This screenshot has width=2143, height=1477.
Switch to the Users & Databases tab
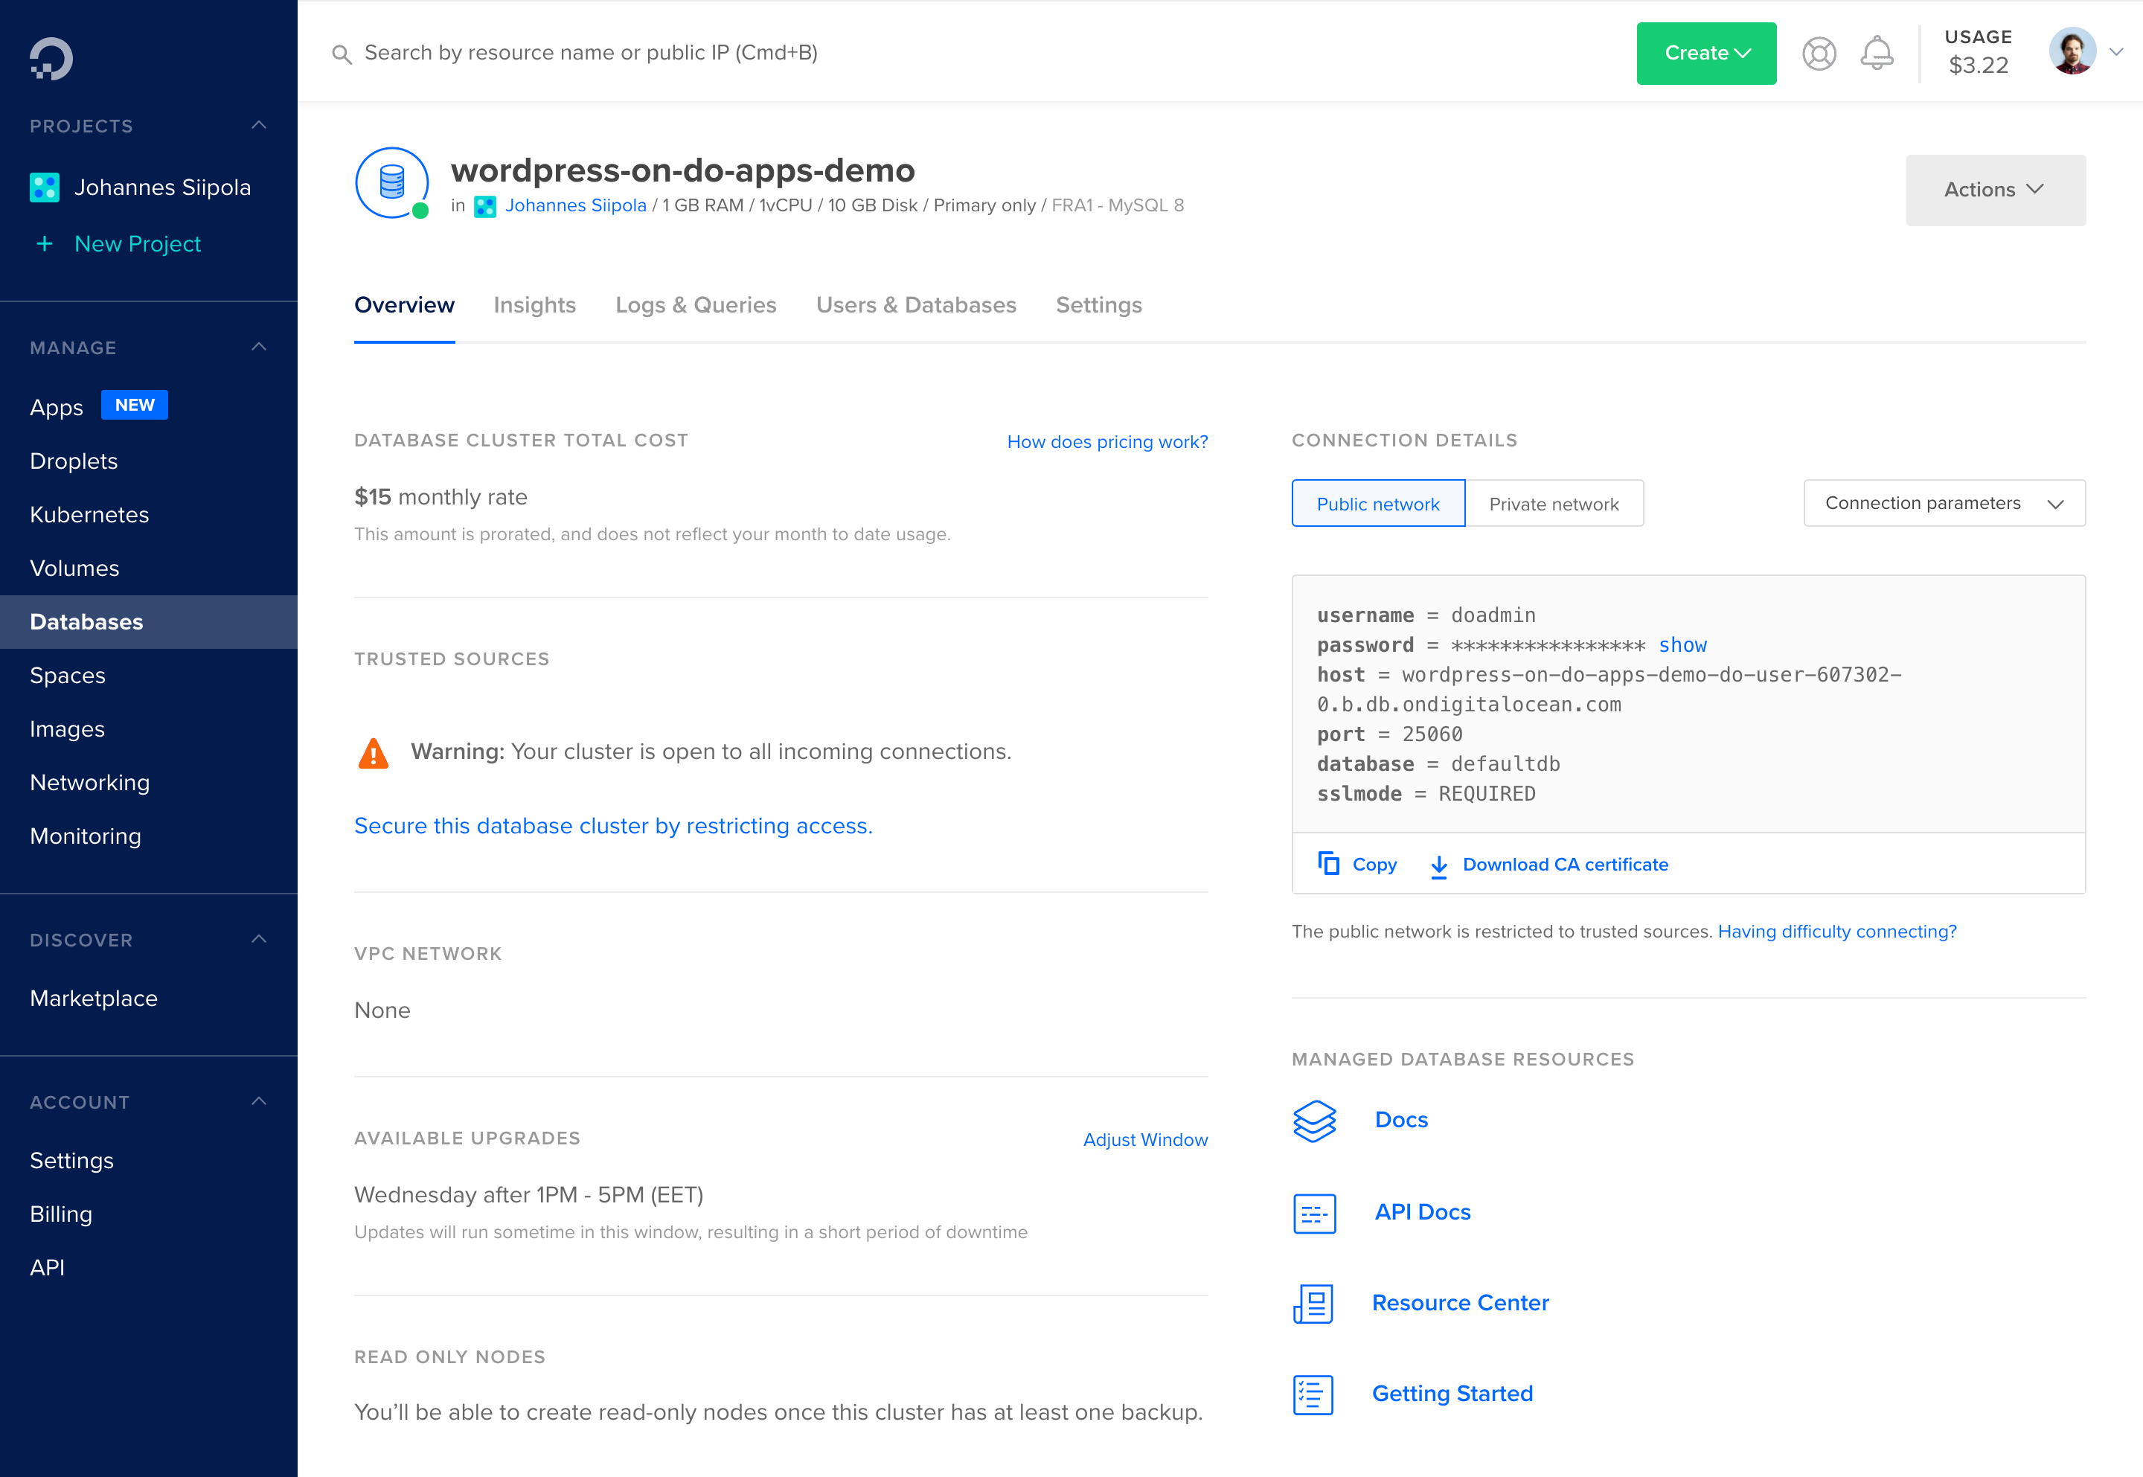(915, 305)
